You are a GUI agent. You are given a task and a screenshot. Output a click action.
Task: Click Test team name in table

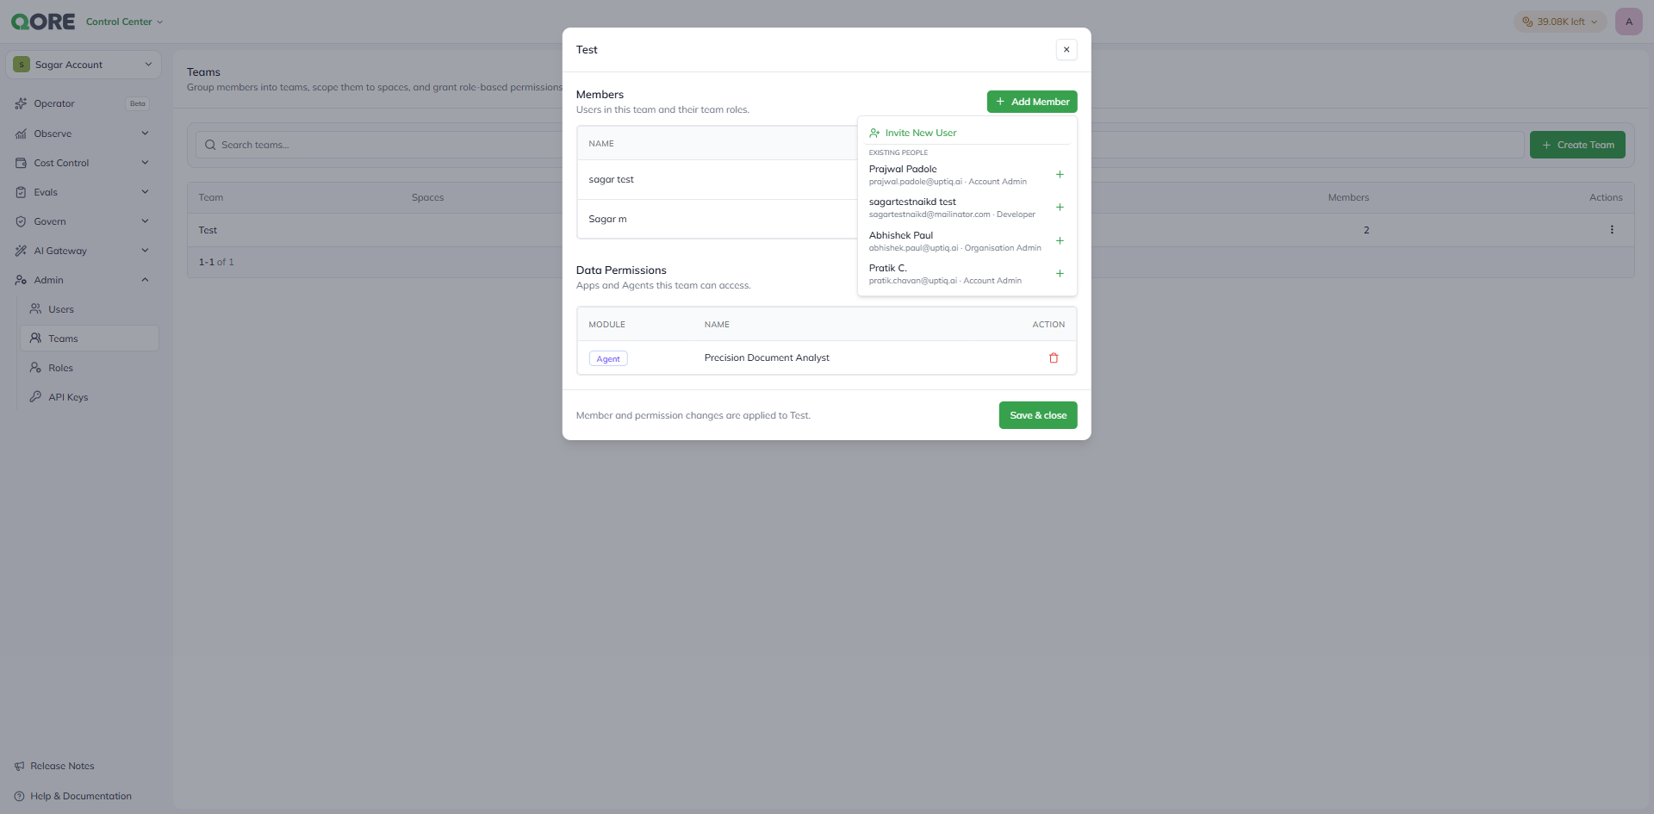pos(208,231)
